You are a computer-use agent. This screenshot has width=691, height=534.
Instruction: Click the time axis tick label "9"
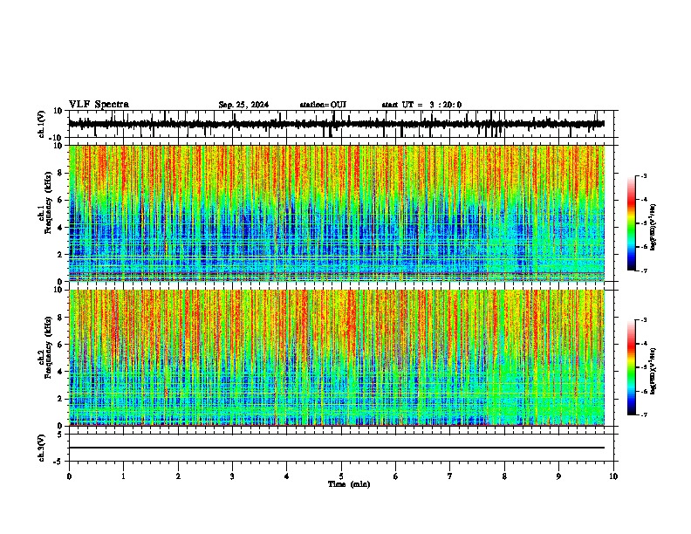(558, 476)
